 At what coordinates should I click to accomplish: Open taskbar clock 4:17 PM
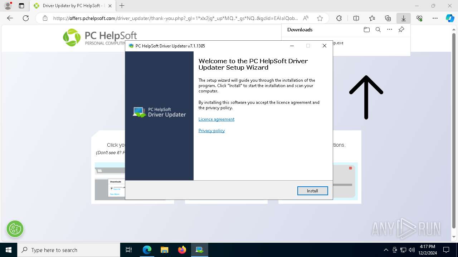[x=427, y=250]
